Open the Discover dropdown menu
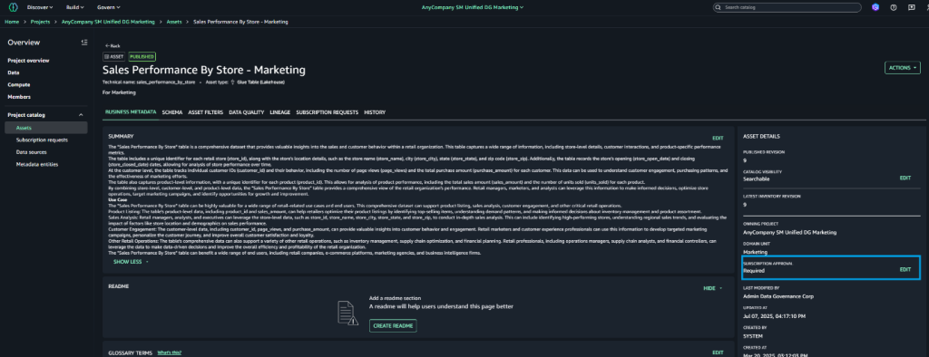The width and height of the screenshot is (929, 357). click(40, 7)
